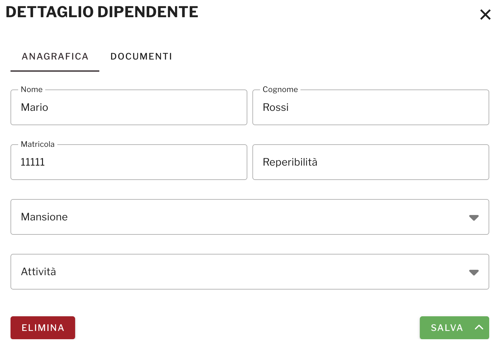Expand save options chevron beside Salva

[479, 327]
